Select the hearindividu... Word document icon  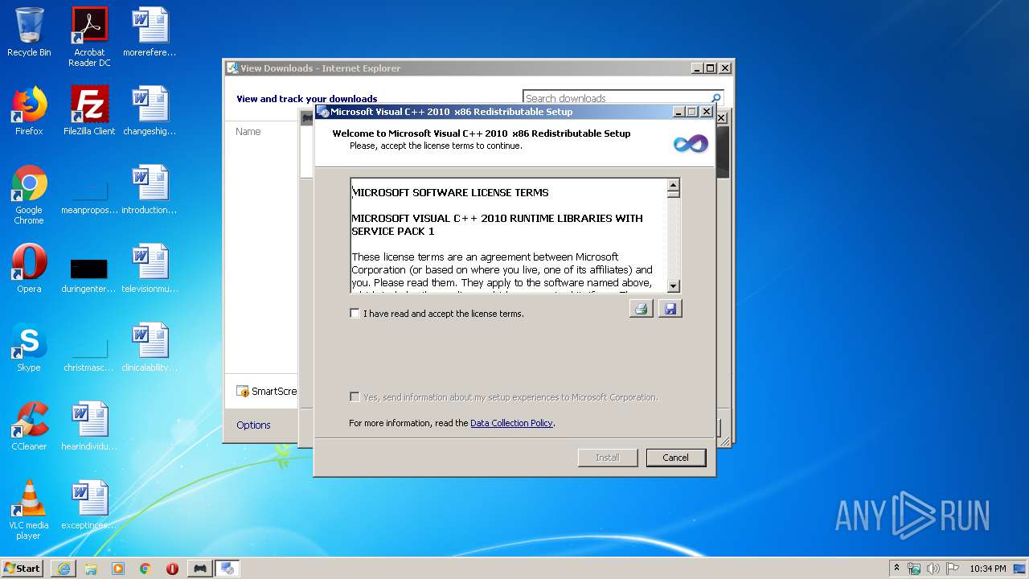point(89,426)
